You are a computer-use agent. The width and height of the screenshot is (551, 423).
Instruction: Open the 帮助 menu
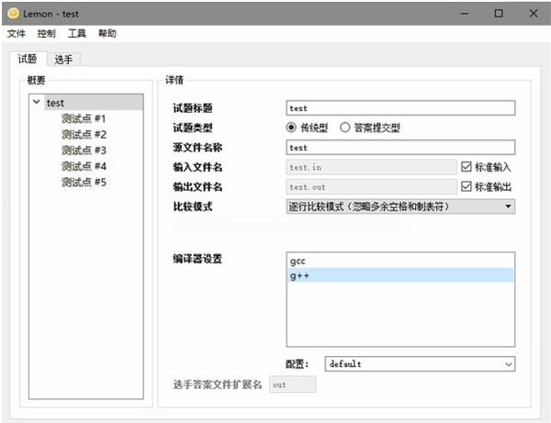(107, 34)
